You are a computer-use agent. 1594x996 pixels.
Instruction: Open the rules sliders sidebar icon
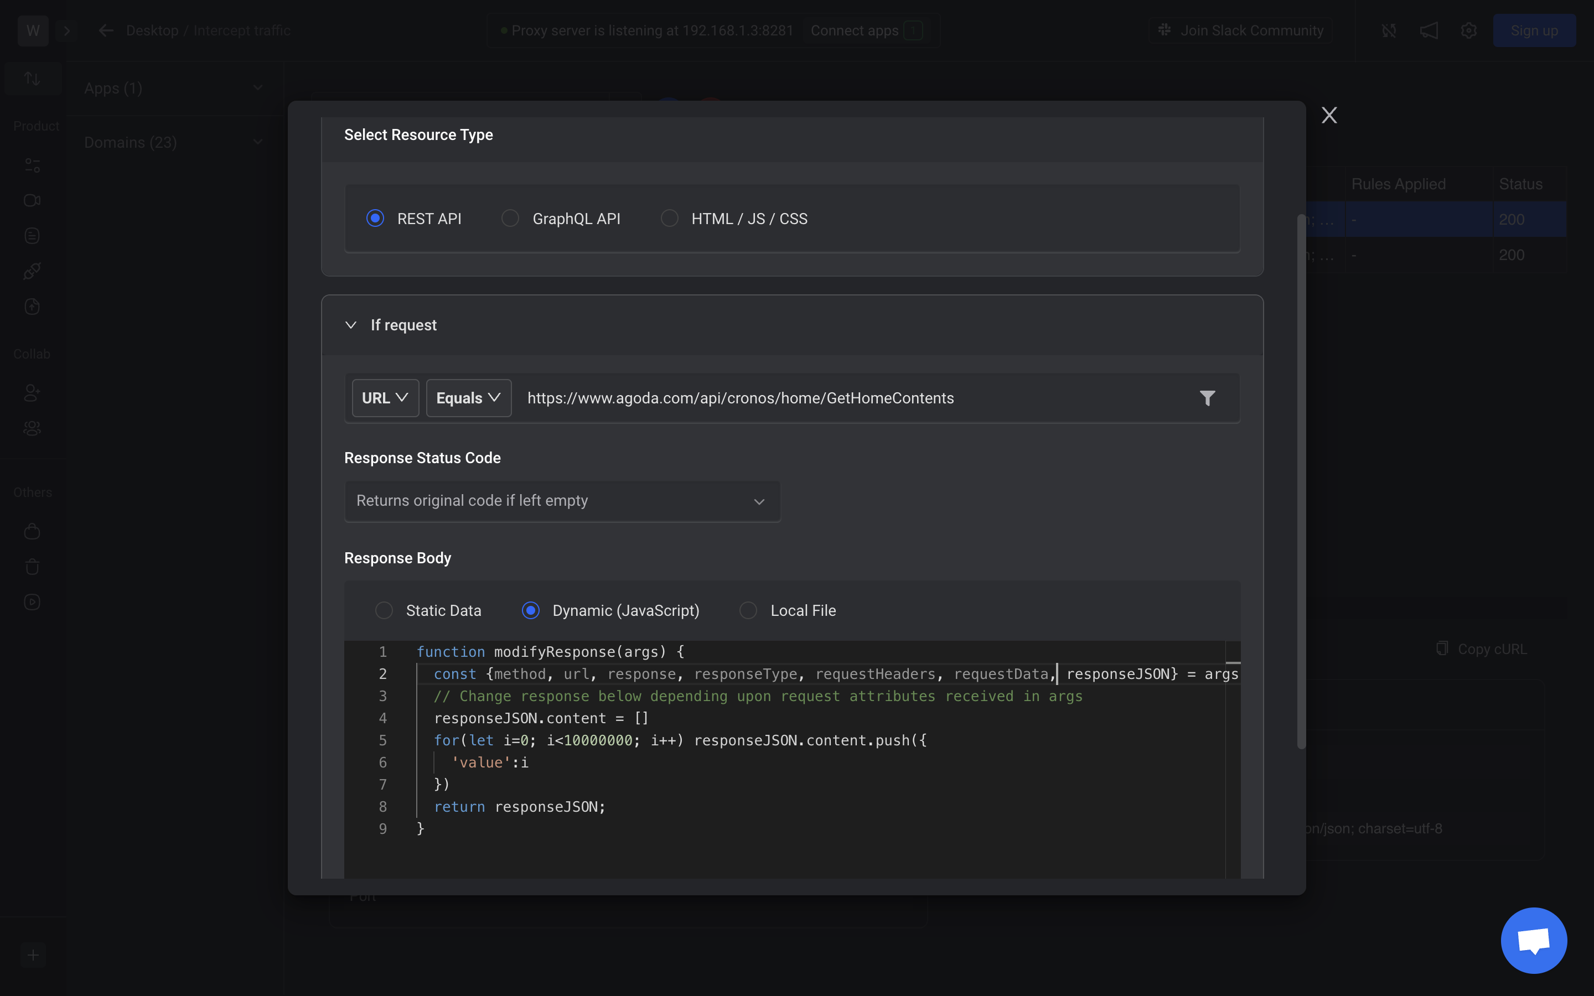pos(32,165)
